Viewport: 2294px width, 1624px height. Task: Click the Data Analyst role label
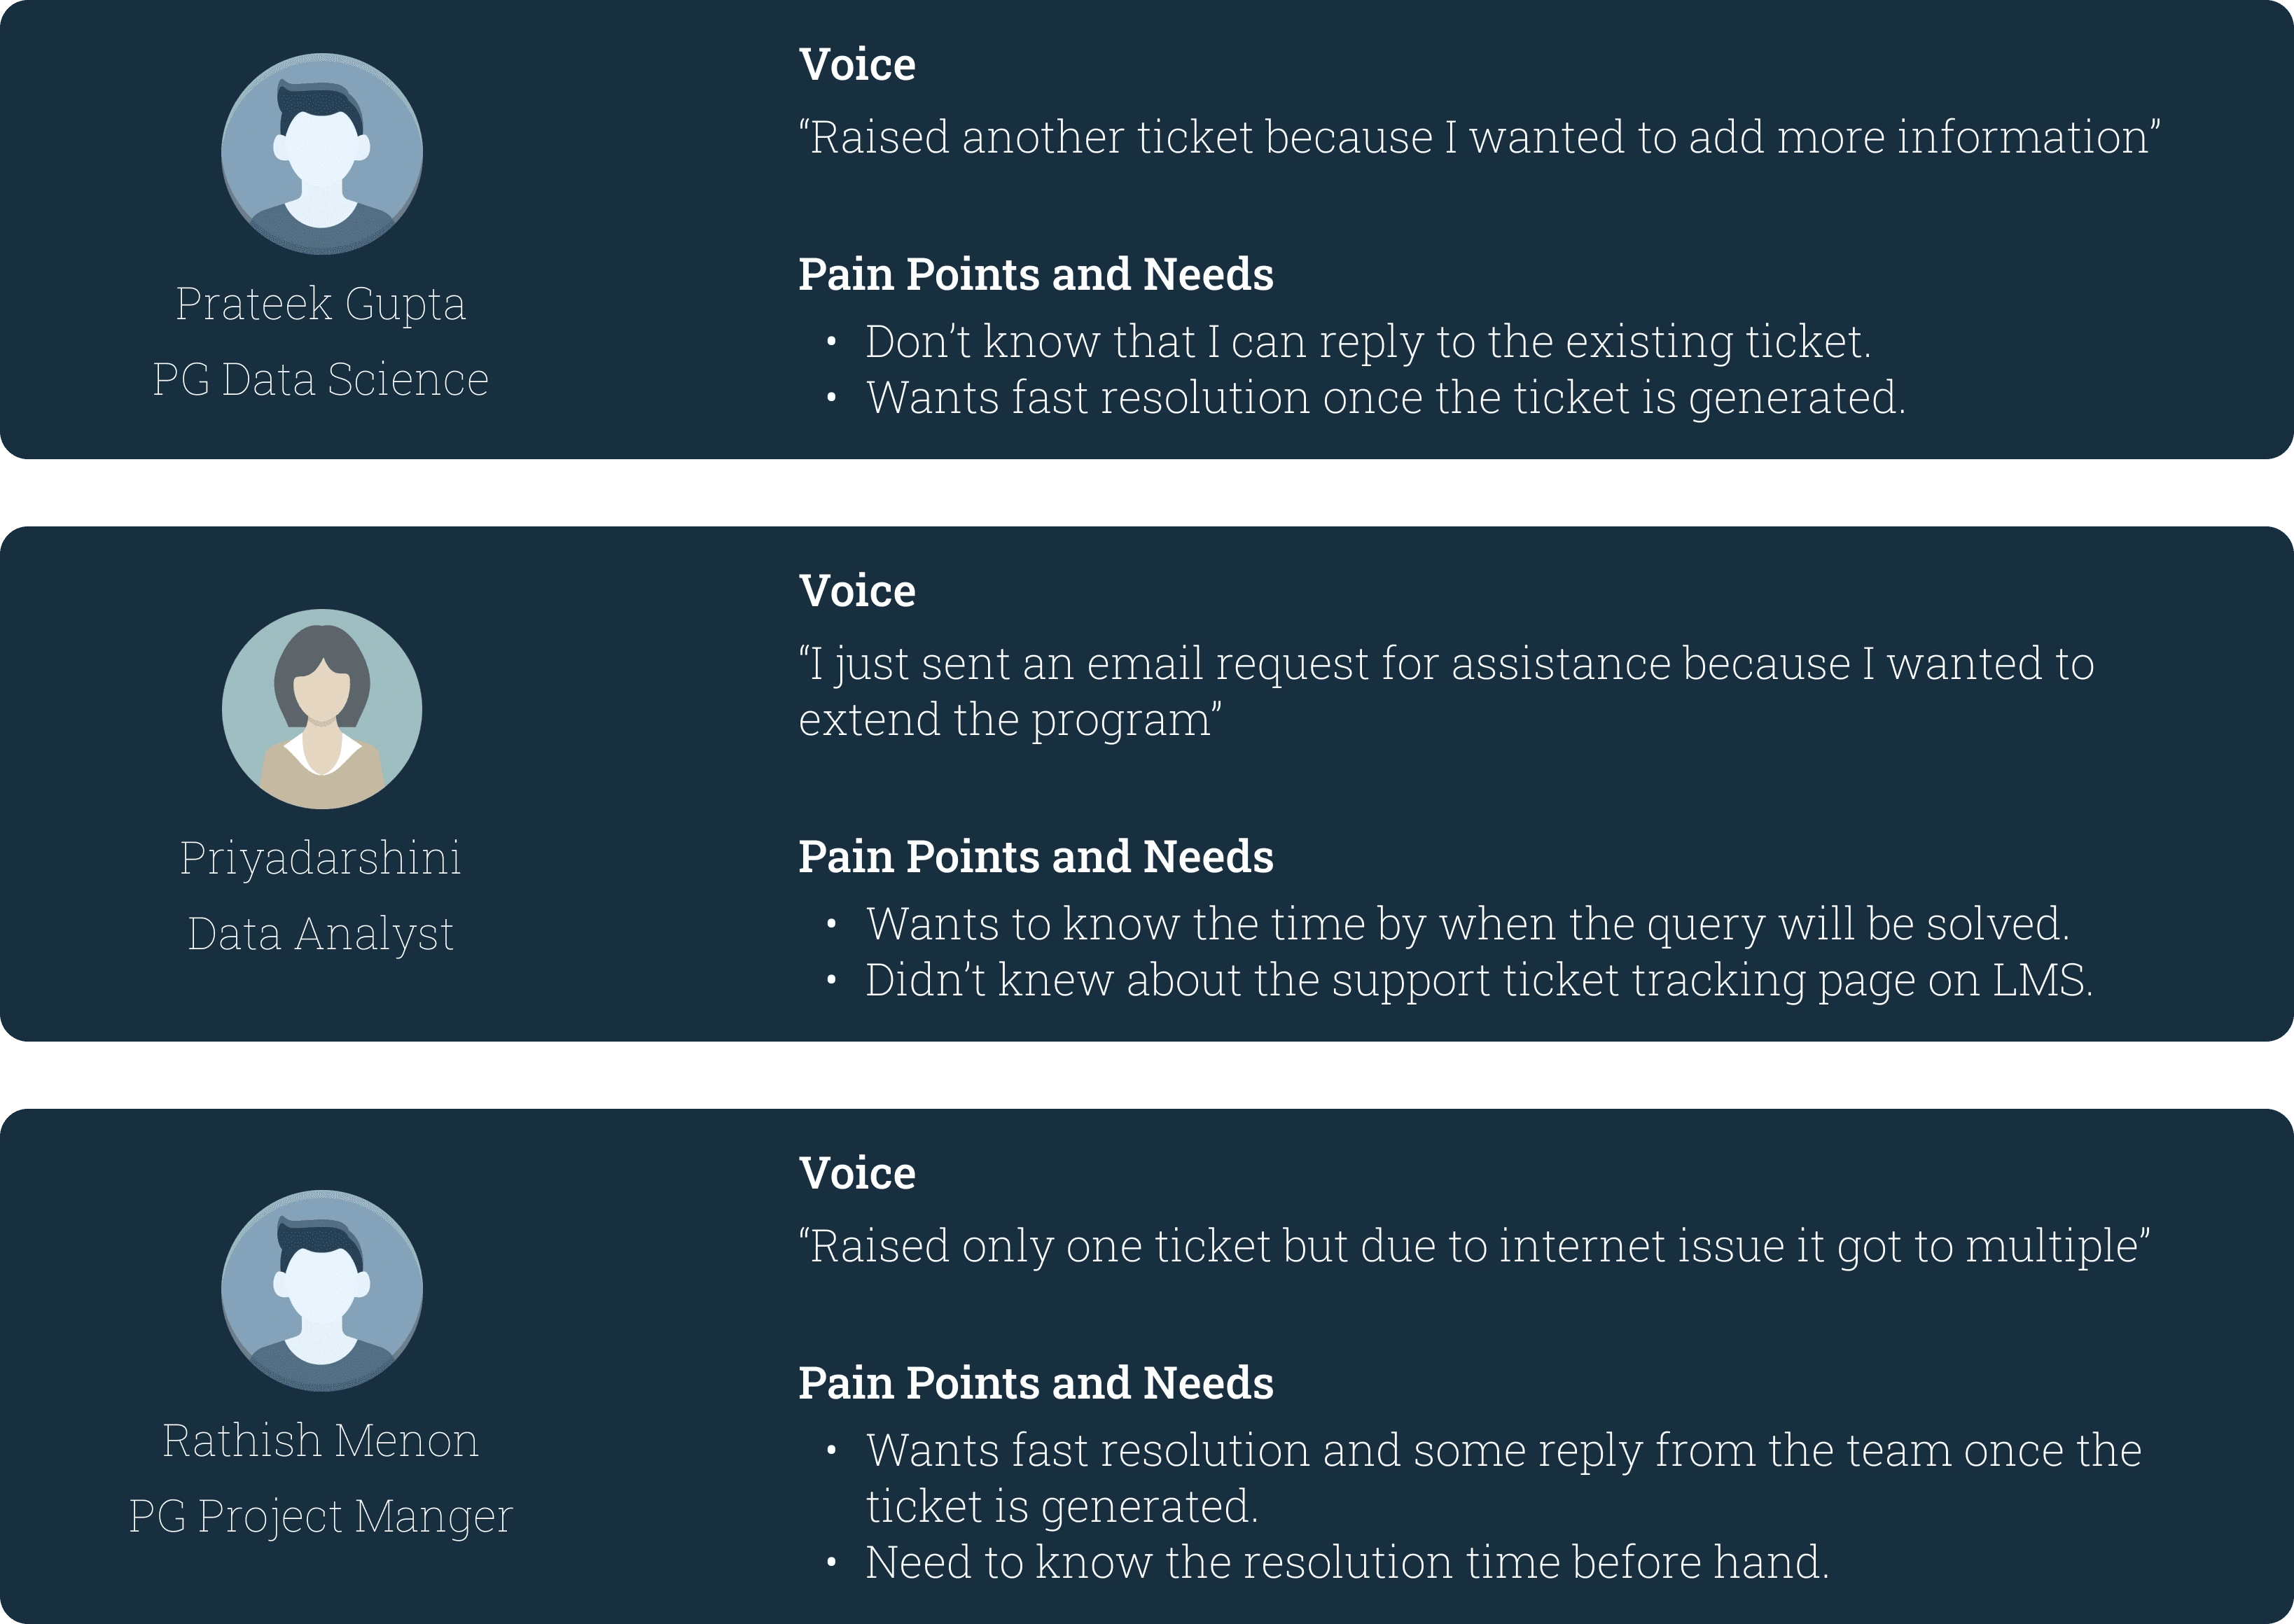pos(321,934)
